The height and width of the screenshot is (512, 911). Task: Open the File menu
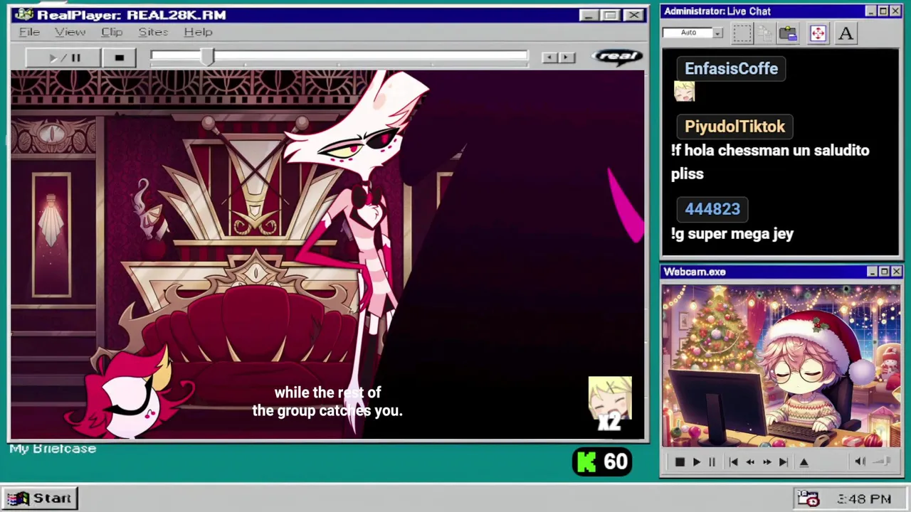[x=29, y=32]
